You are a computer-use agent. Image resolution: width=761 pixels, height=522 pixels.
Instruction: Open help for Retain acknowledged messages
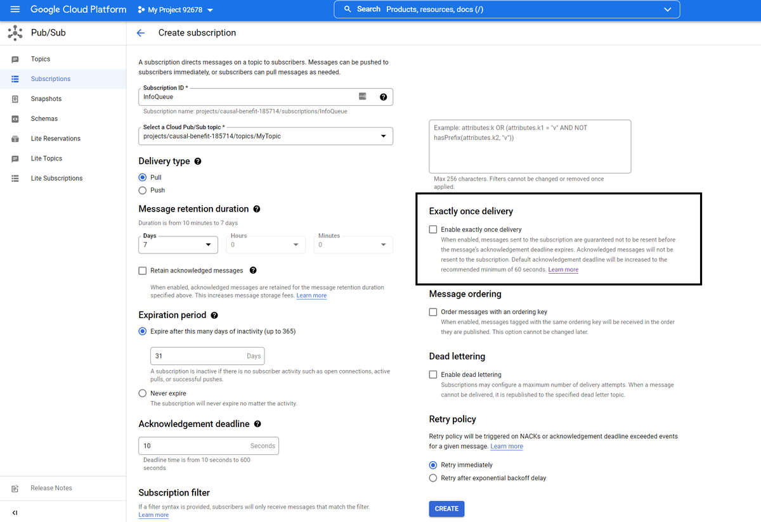[x=253, y=271]
